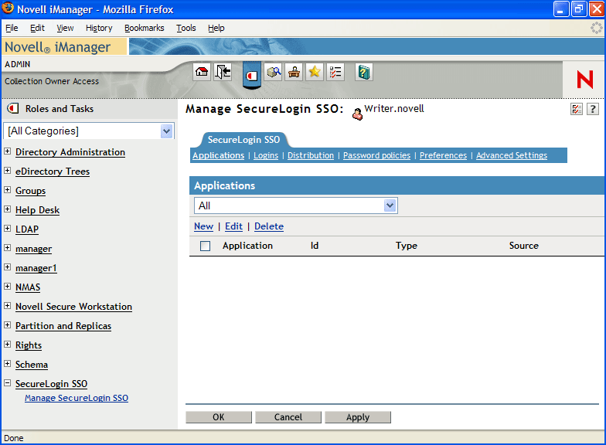This screenshot has width=606, height=445.
Task: Open the Help menu
Action: [216, 28]
